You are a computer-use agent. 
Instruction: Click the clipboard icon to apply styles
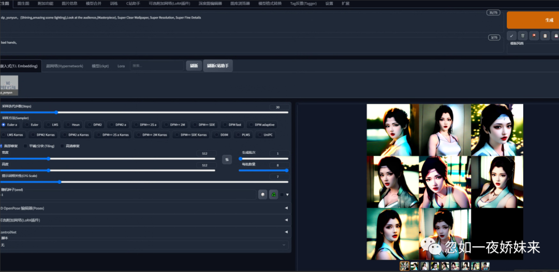coord(545,36)
